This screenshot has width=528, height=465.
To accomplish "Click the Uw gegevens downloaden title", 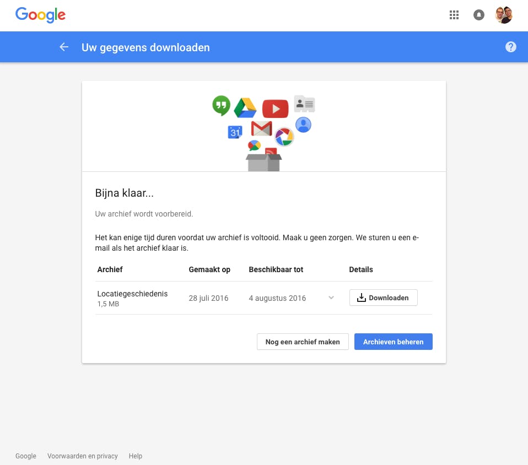I will click(146, 47).
